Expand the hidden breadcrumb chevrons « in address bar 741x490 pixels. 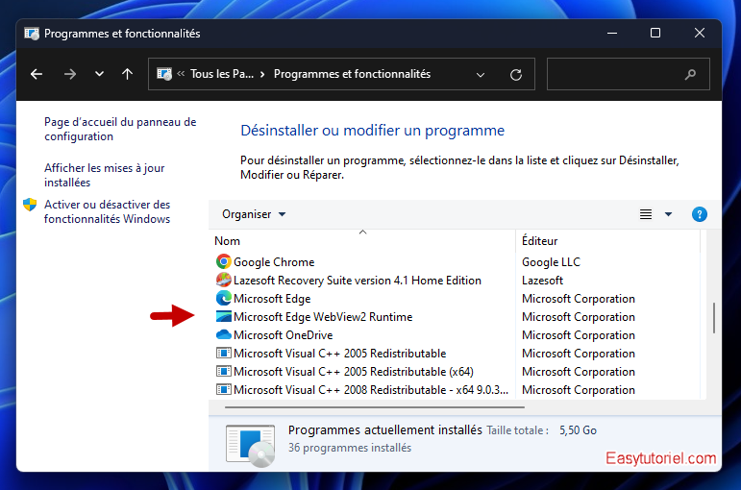click(x=181, y=74)
